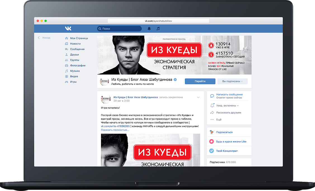Open the Твой Концентрат link
This screenshot has width=315, height=191.
227,151
